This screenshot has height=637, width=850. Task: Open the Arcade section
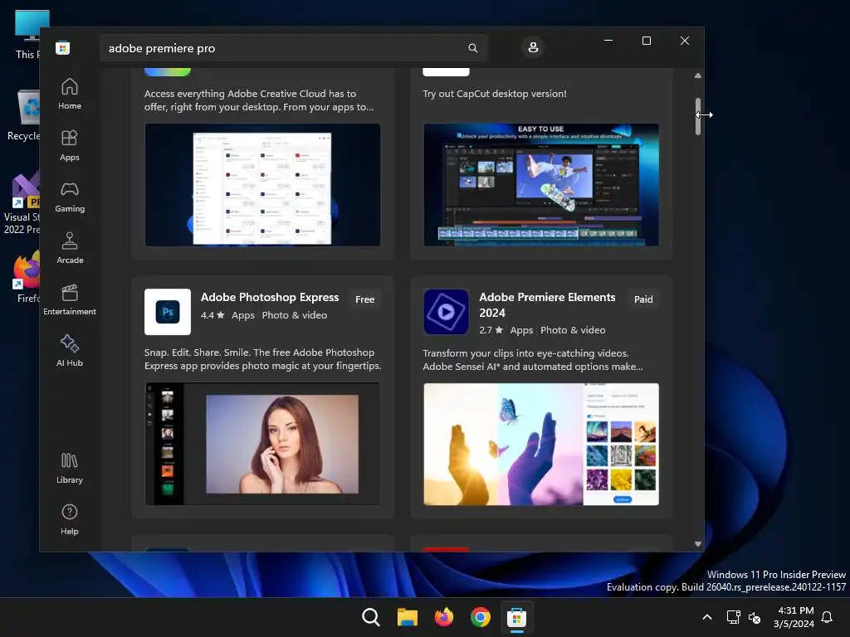(x=70, y=249)
